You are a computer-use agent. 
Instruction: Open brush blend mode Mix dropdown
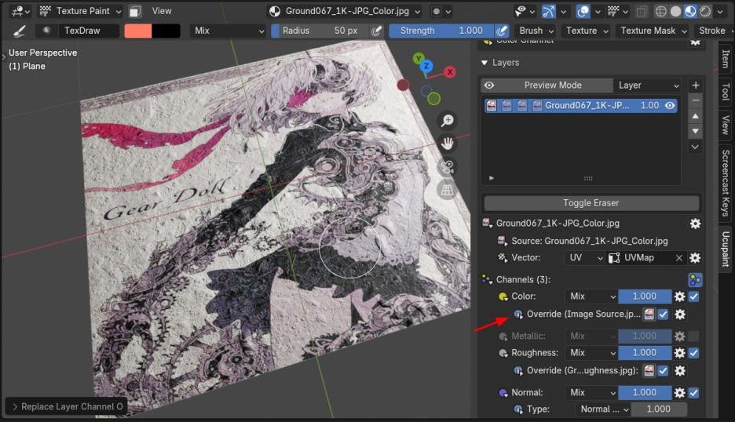229,31
